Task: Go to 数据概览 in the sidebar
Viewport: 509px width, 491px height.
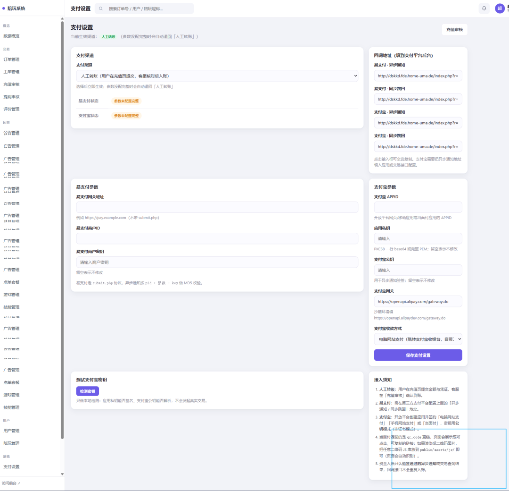Action: (12, 36)
